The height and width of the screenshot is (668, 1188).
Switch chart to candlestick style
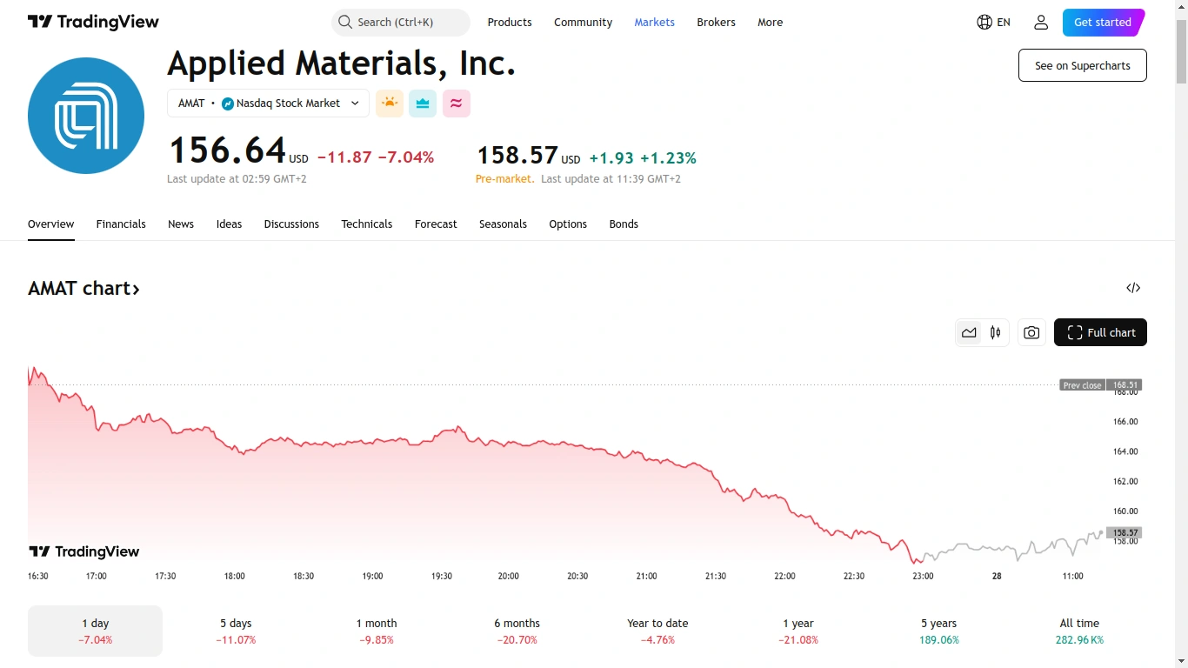(995, 332)
